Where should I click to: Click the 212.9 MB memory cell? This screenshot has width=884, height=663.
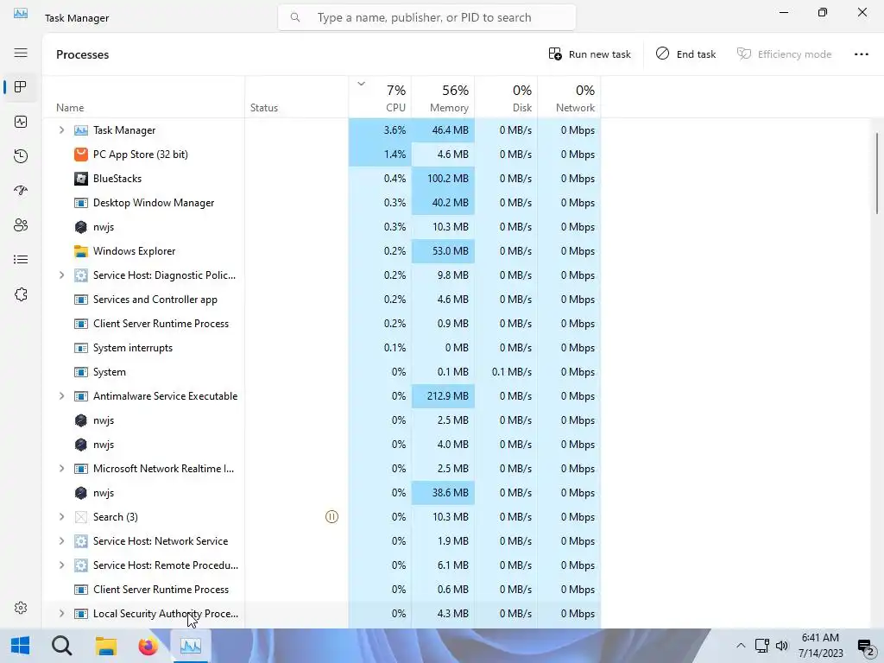coord(443,395)
